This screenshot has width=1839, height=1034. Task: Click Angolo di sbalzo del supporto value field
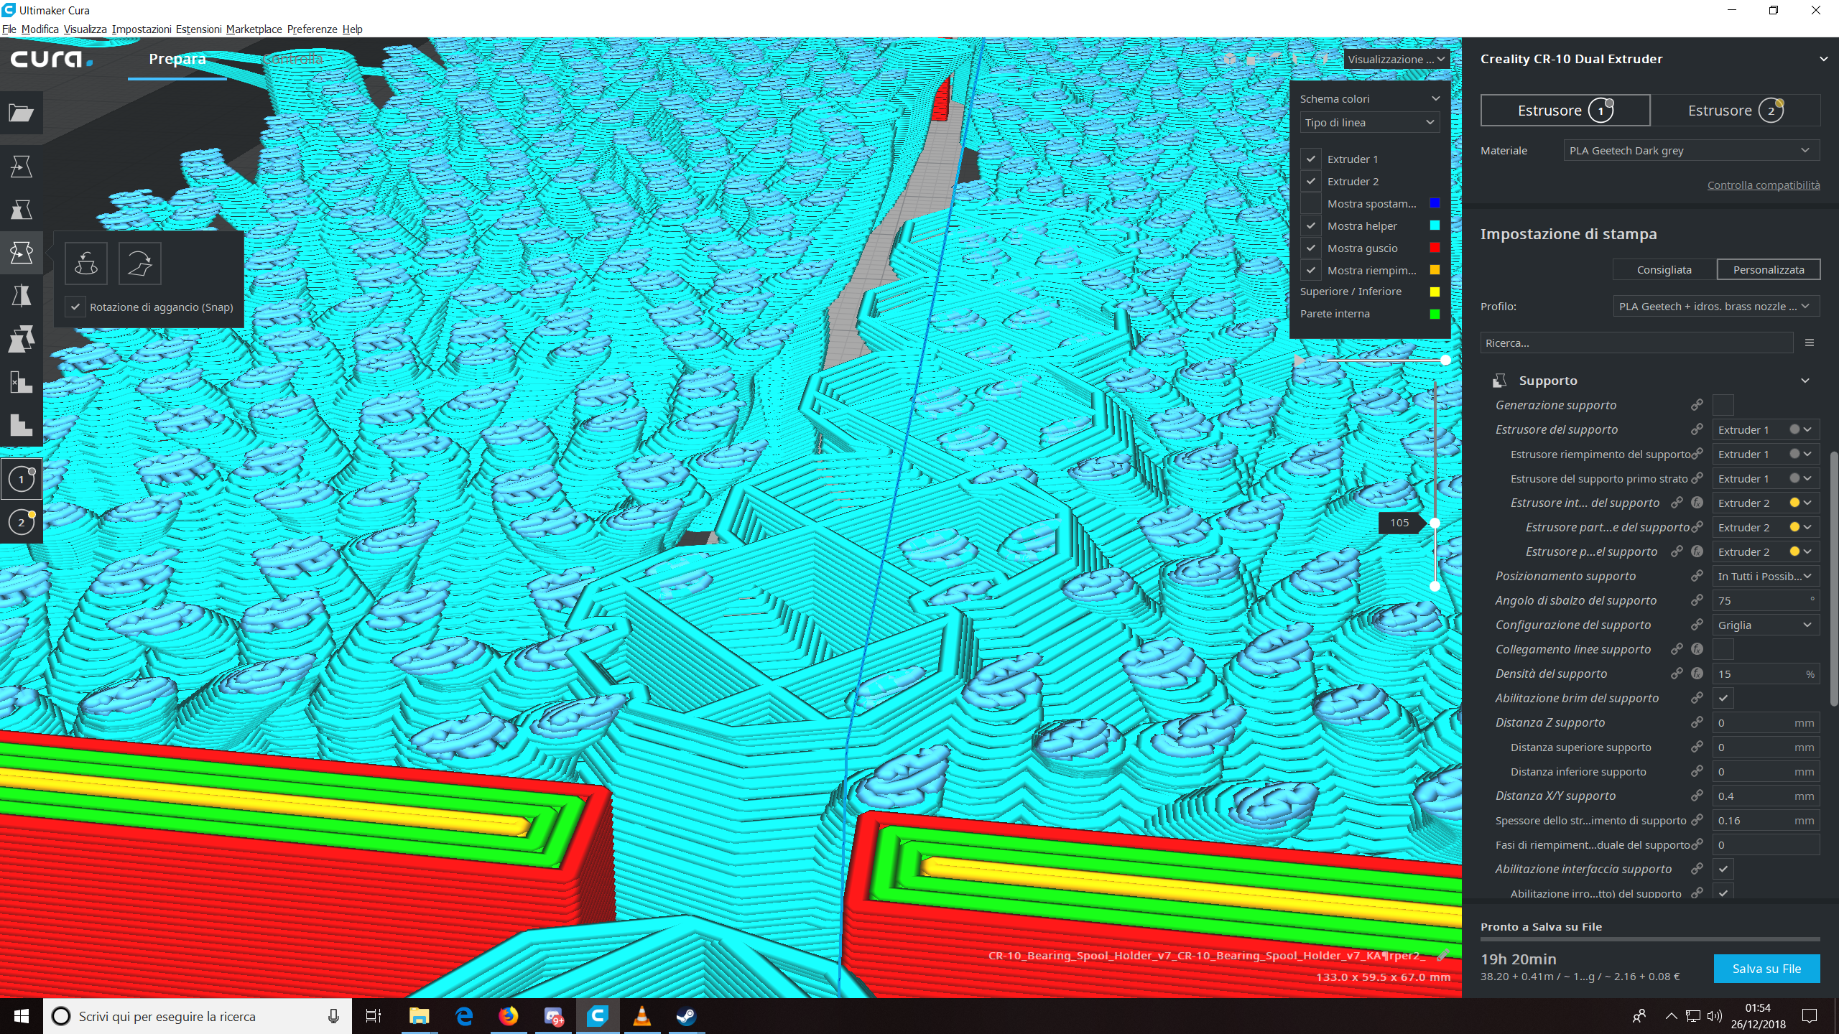1766,600
